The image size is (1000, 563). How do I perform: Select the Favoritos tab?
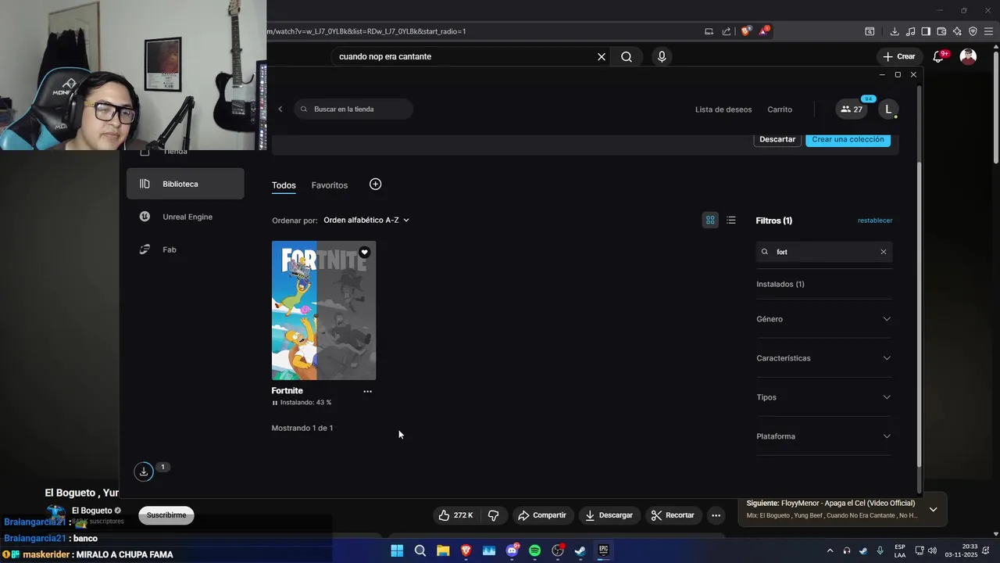click(x=330, y=185)
